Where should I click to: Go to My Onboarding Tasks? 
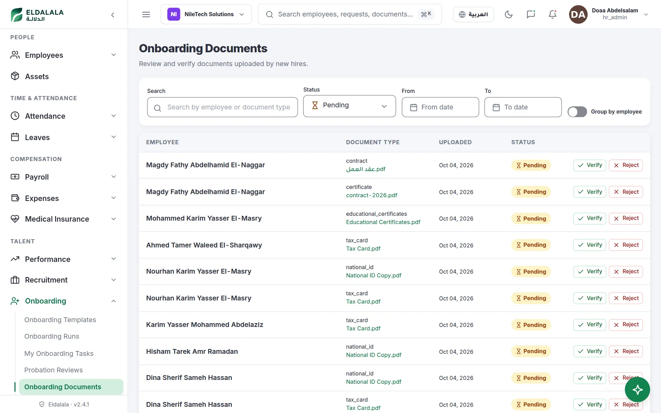click(59, 353)
